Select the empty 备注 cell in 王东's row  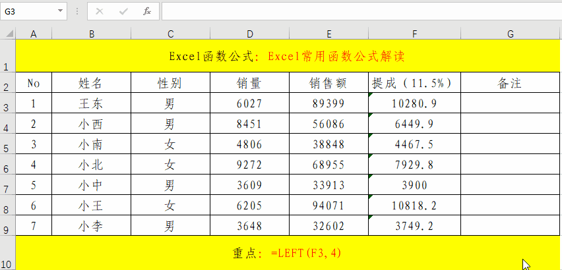click(x=511, y=103)
